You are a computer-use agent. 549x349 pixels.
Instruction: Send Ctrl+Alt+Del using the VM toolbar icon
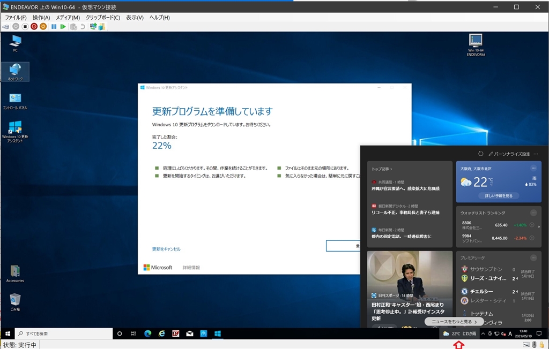5,27
